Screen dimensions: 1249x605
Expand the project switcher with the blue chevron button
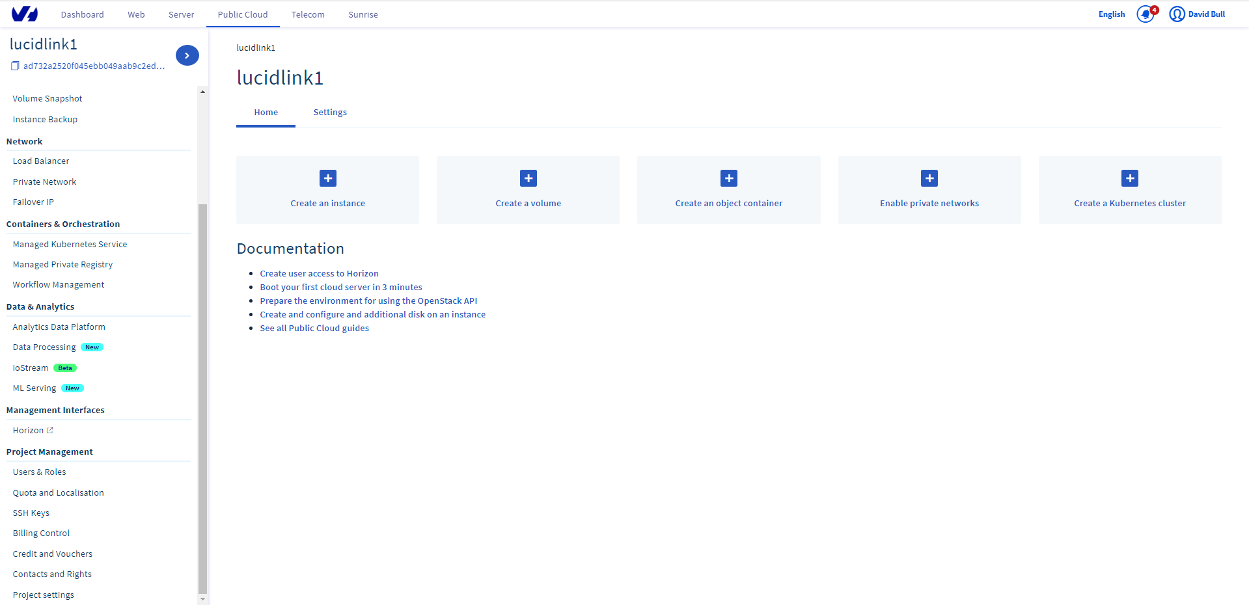[187, 55]
